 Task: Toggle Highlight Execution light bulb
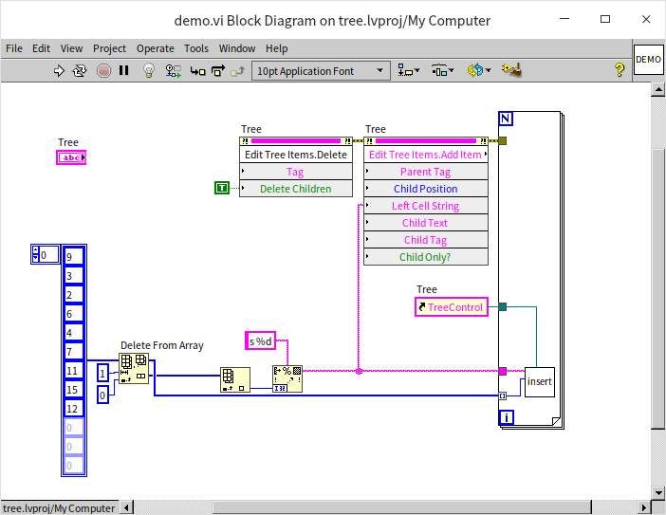(x=149, y=70)
